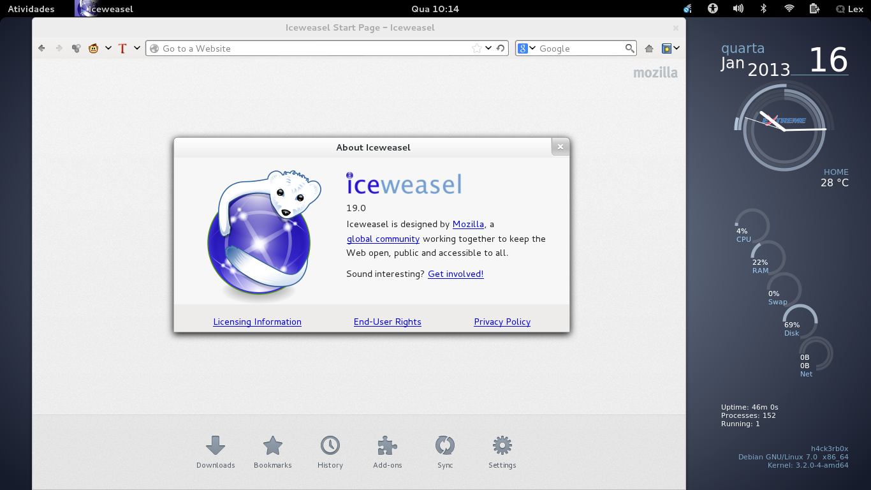The image size is (871, 490).
Task: Click the red T toolbar icon
Action: click(122, 48)
